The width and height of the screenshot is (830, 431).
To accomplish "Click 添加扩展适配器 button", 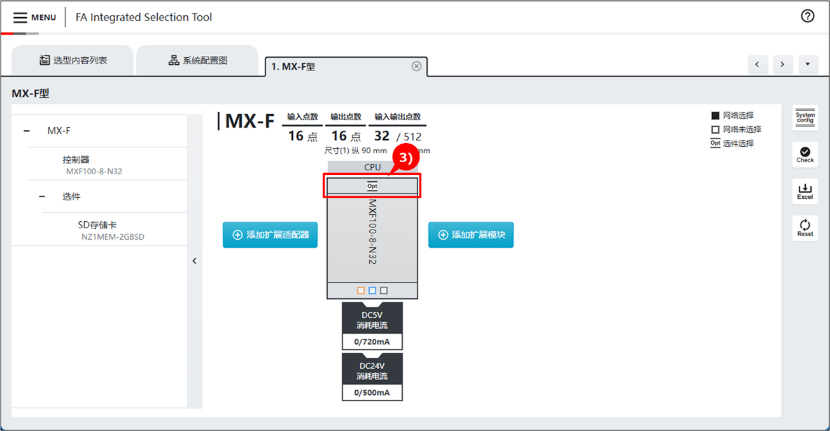I will click(x=270, y=235).
